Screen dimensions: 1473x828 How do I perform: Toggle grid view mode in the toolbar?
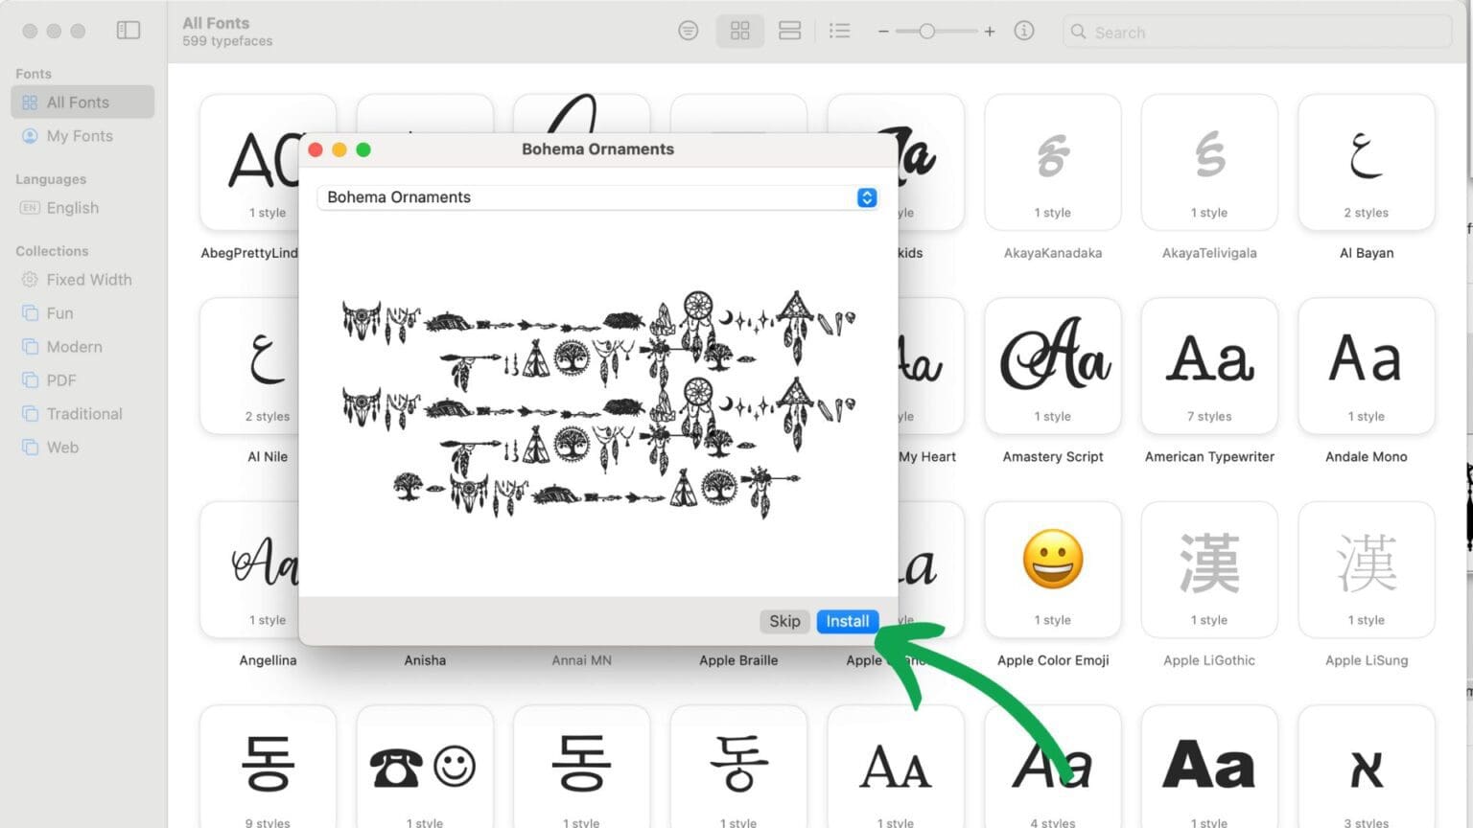[x=739, y=31]
